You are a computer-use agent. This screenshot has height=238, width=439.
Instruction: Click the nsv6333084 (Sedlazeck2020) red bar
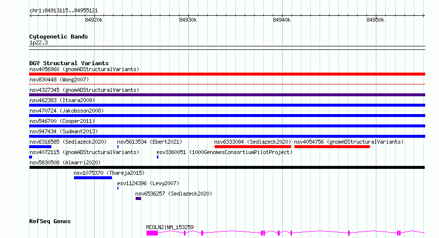(253, 147)
